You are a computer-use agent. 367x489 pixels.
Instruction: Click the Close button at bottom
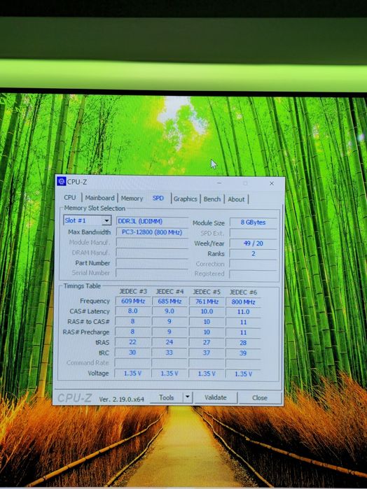(x=260, y=398)
